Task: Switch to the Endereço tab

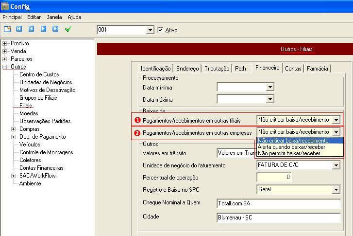Action: pyautogui.click(x=187, y=68)
